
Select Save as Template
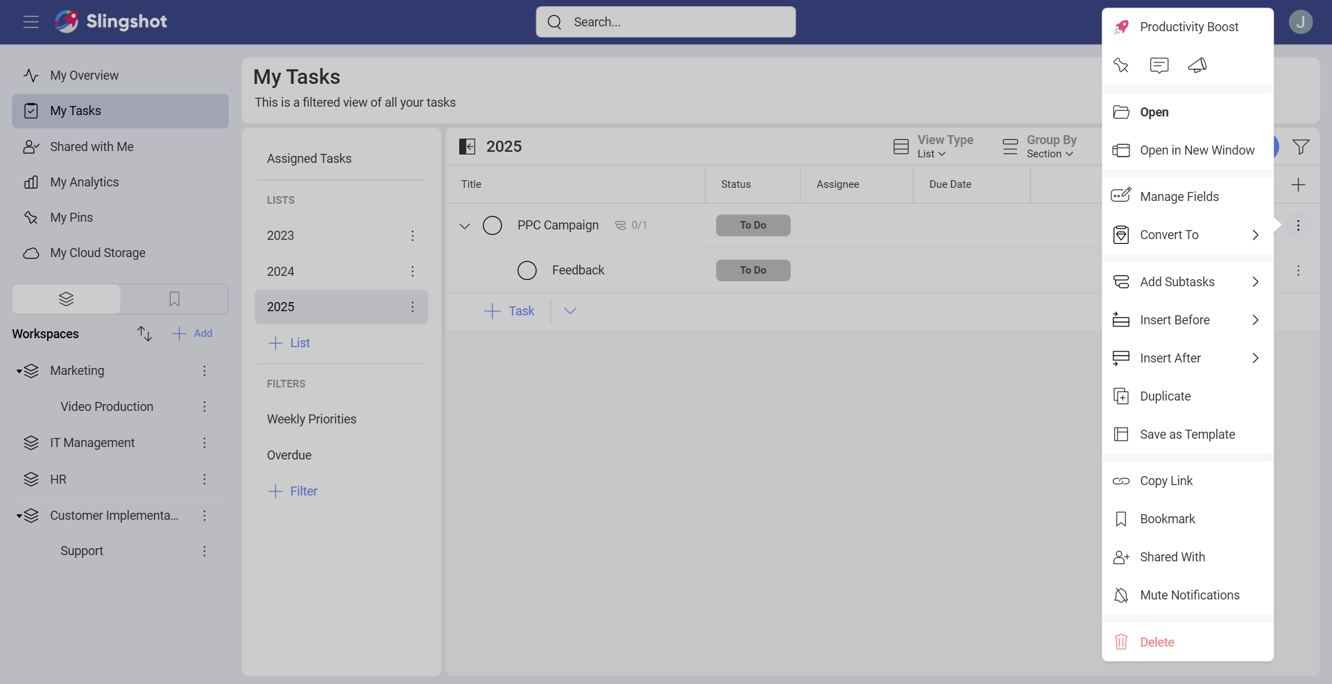(1188, 435)
